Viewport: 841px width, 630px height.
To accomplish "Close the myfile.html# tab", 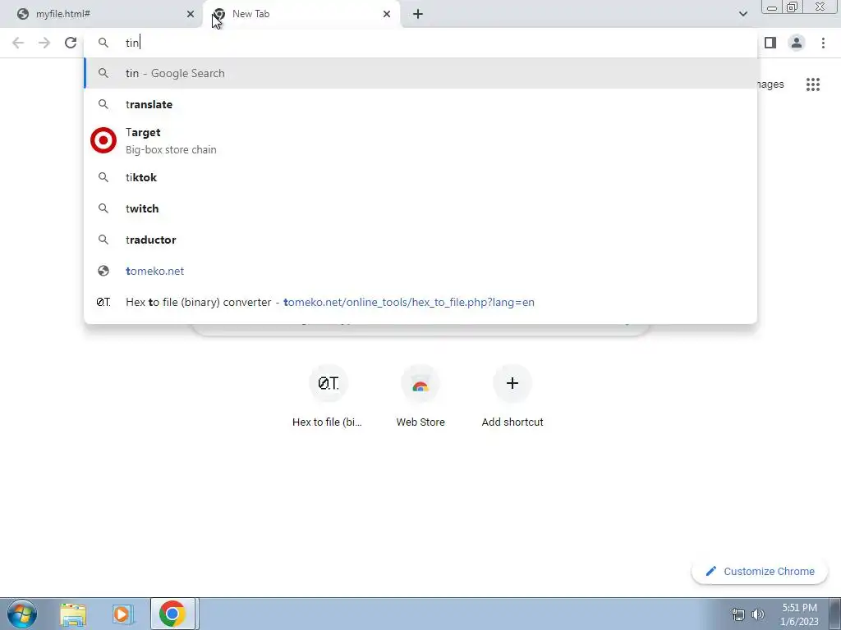I will (x=191, y=14).
